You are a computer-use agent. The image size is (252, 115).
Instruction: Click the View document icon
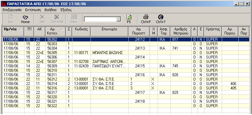pos(74,17)
